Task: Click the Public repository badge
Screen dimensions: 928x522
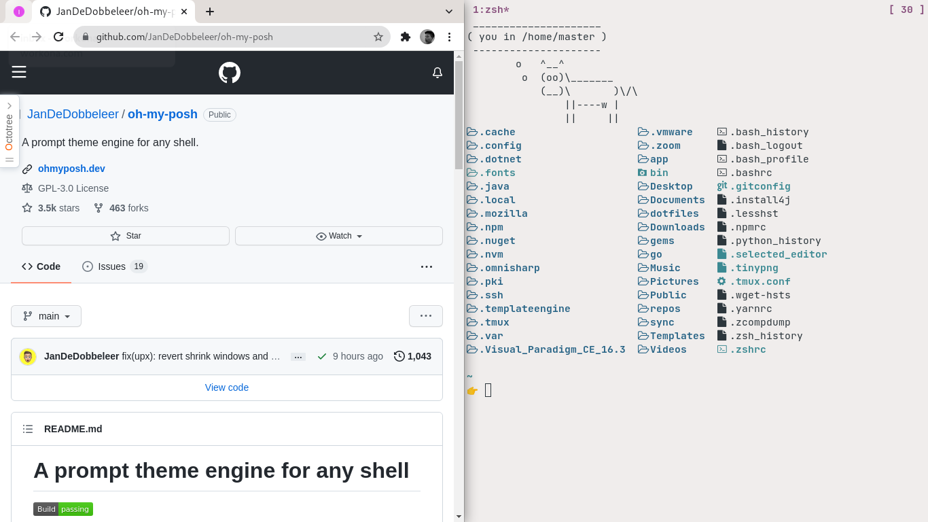Action: (x=219, y=115)
